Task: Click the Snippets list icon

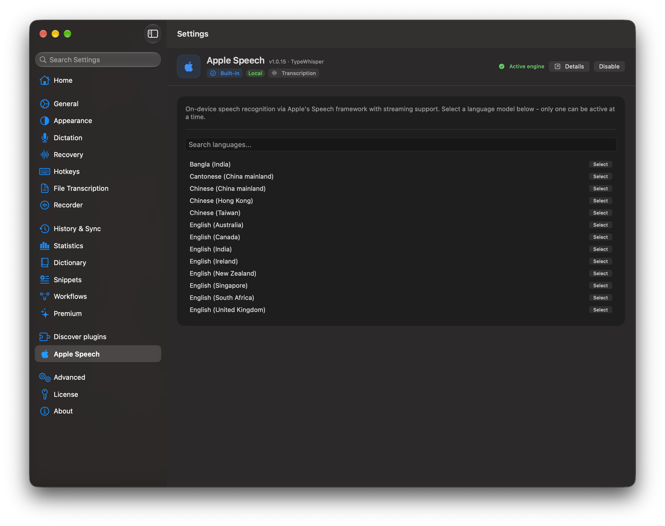Action: pos(45,280)
